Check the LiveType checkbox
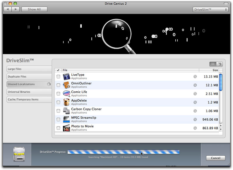The width and height of the screenshot is (233, 170). tap(58, 76)
